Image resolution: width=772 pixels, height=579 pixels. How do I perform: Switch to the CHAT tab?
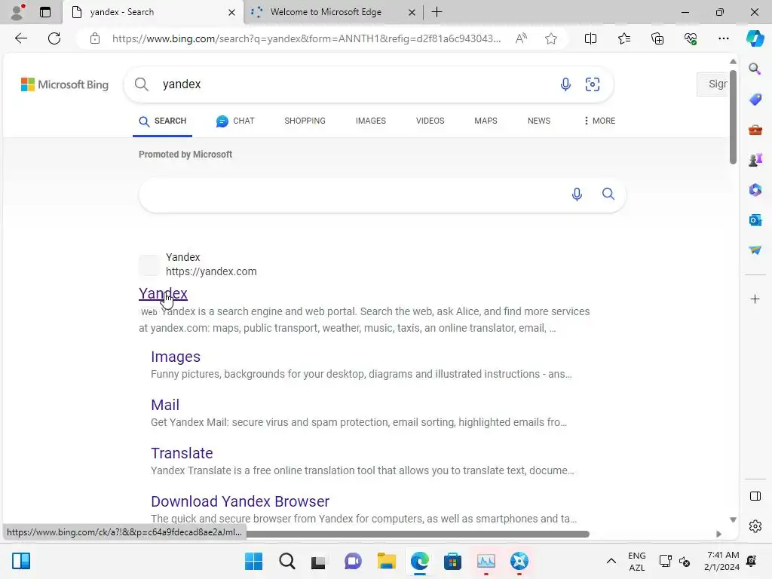pos(235,121)
